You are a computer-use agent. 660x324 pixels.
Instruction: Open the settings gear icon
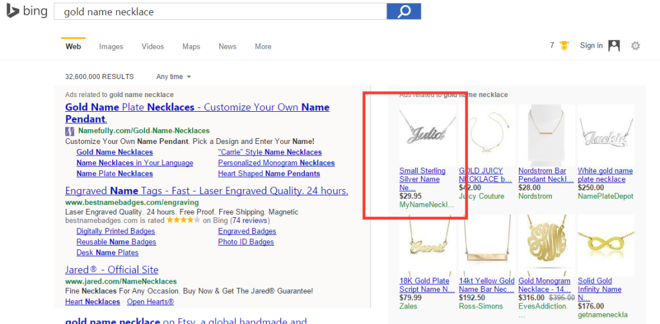(636, 46)
